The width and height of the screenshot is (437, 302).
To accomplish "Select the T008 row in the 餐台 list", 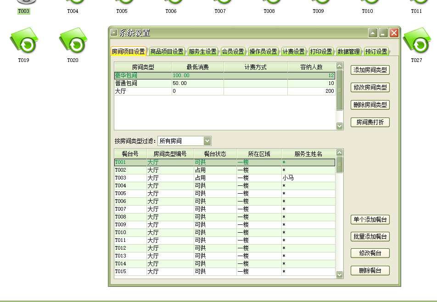I will (224, 217).
